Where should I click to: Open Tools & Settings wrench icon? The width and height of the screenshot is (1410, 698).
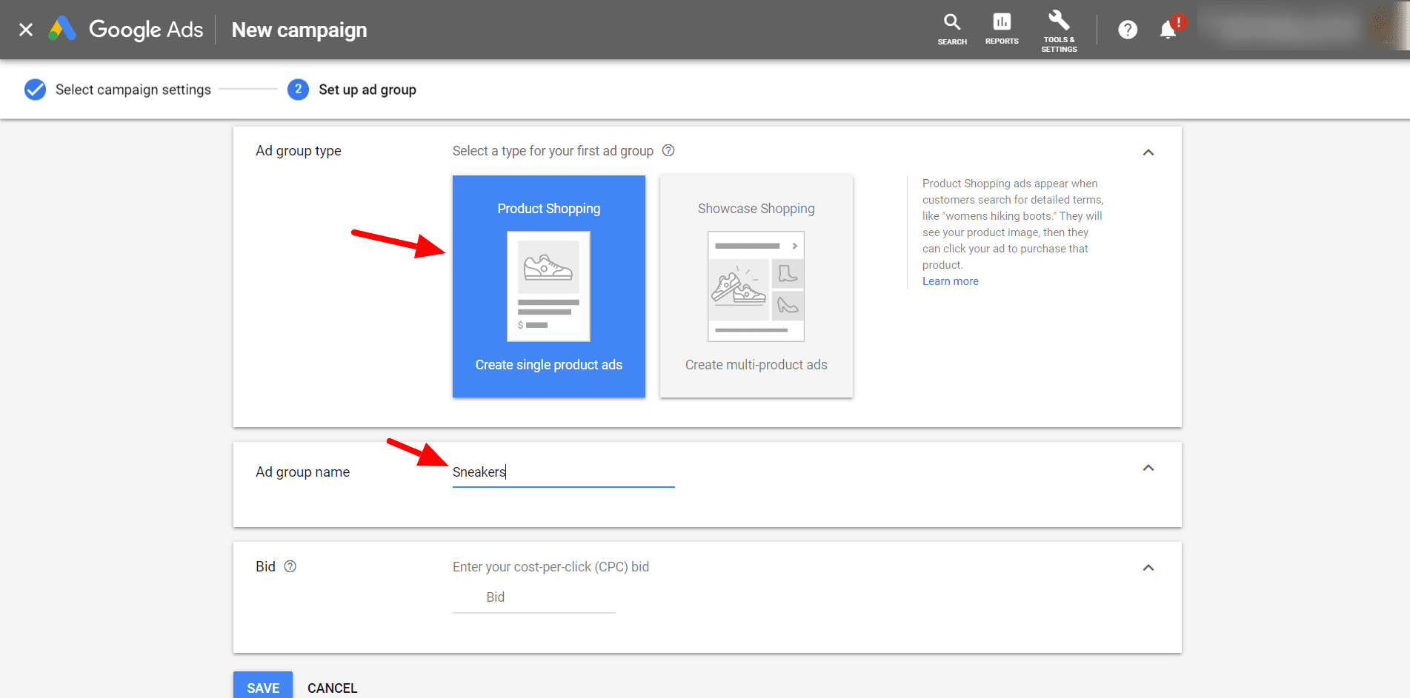(1059, 30)
